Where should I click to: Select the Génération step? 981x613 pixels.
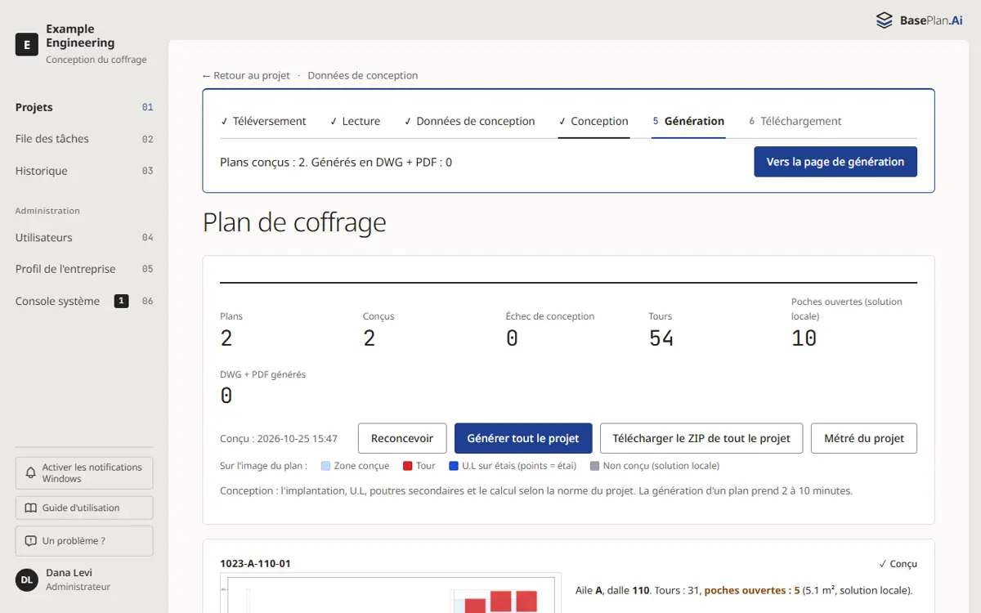688,121
